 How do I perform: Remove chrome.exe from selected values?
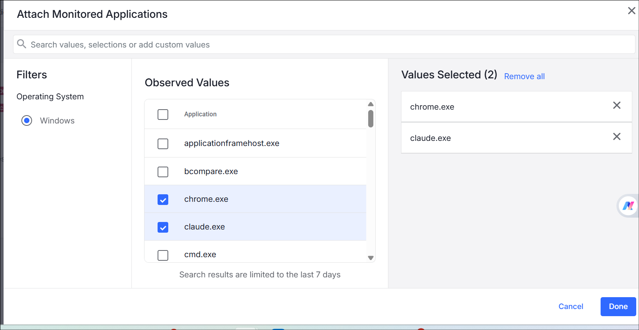(616, 105)
